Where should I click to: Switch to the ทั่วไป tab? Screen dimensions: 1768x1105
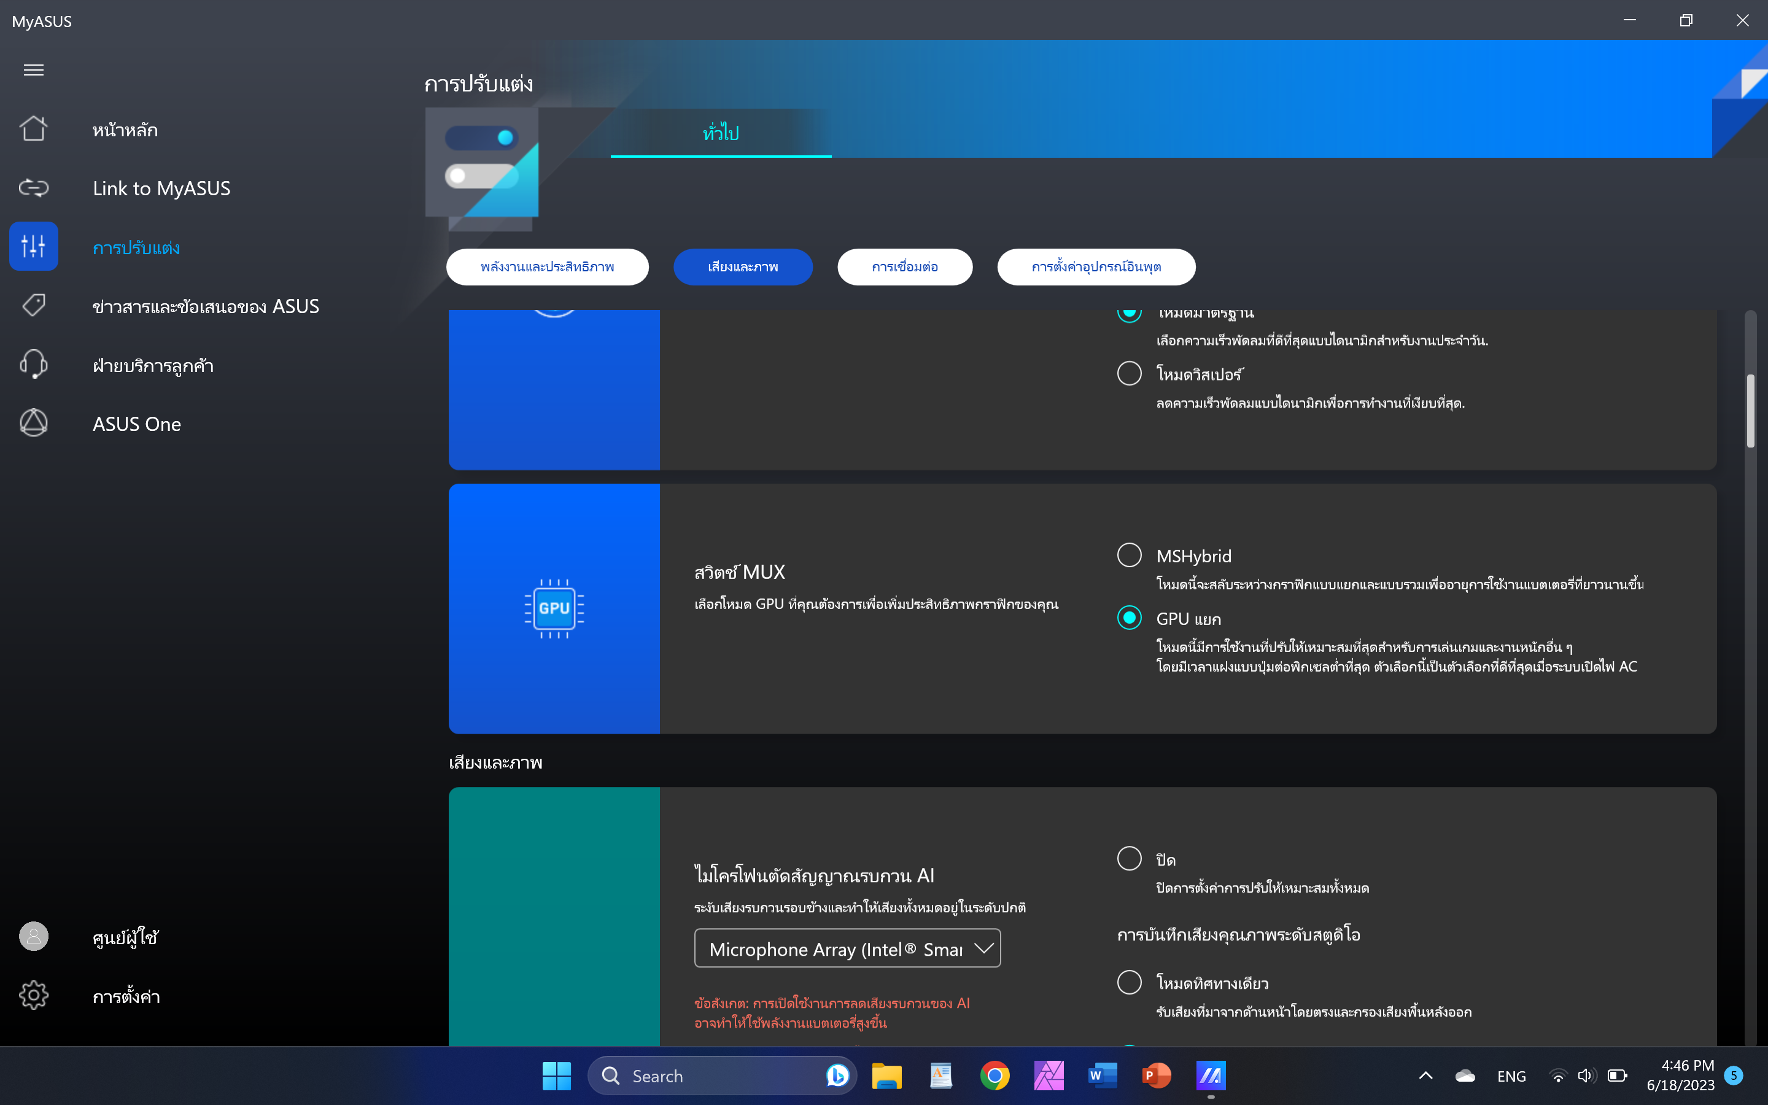(720, 133)
